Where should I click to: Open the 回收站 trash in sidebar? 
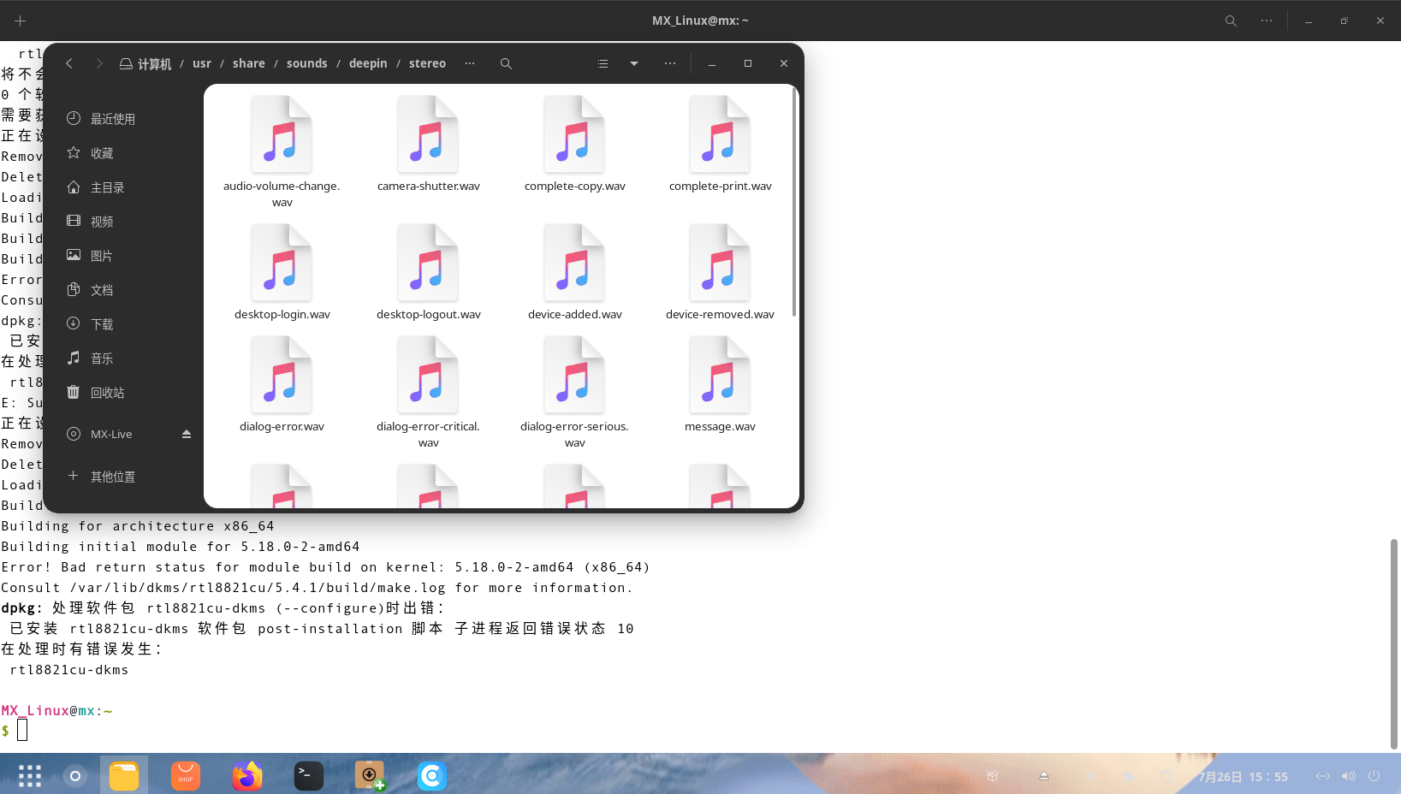coord(107,393)
